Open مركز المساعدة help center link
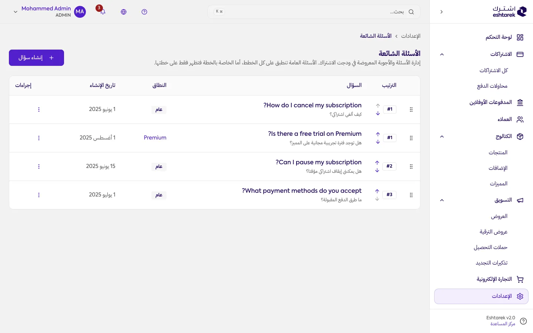 [x=503, y=324]
